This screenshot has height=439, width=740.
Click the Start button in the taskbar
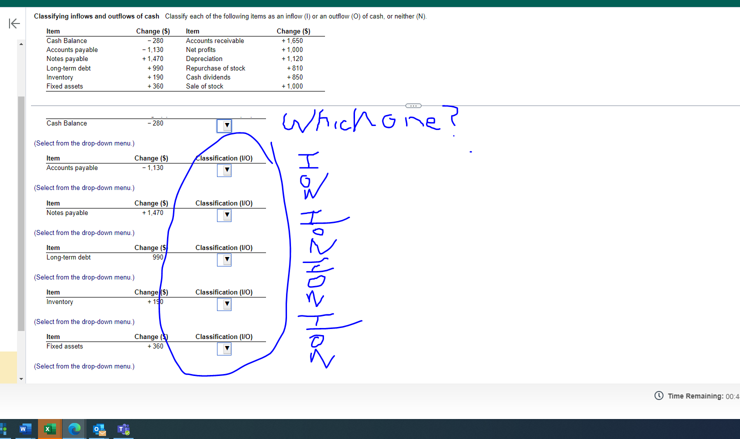point(4,429)
